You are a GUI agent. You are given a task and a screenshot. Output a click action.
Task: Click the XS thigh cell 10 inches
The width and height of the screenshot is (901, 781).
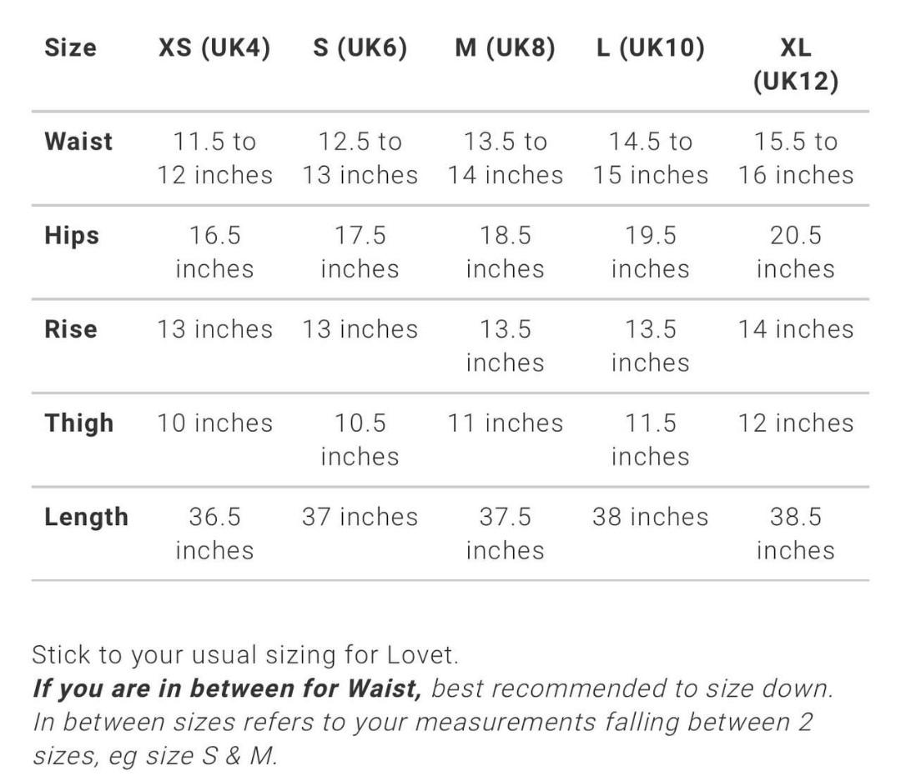pos(214,423)
